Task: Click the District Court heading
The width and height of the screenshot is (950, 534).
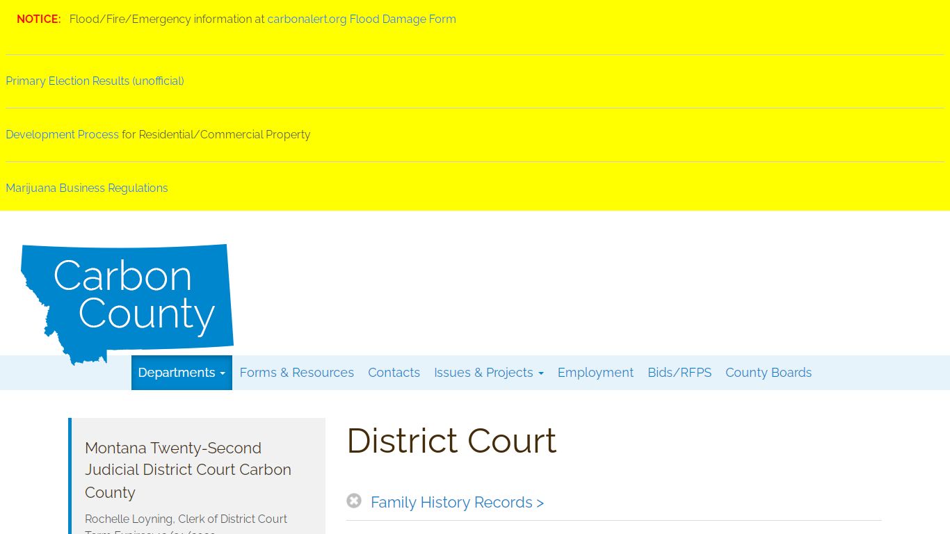Action: [451, 441]
